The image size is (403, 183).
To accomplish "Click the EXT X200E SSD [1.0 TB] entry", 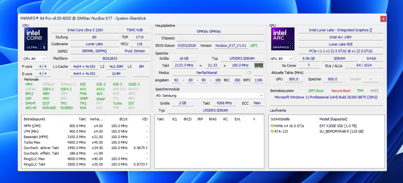I will (338, 126).
